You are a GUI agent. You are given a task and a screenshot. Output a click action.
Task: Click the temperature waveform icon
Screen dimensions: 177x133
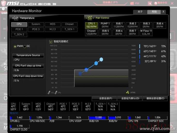(15, 18)
